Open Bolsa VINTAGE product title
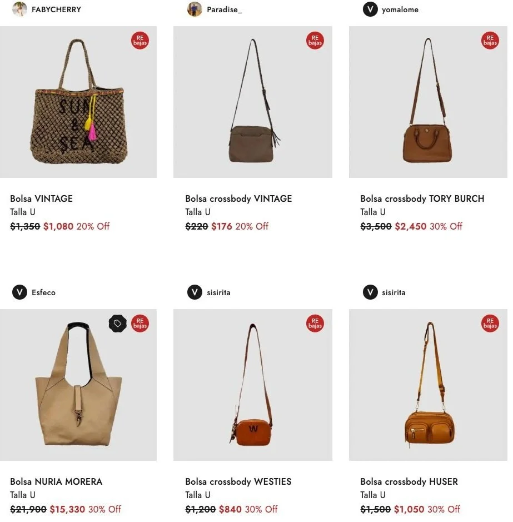This screenshot has width=513, height=522. pyautogui.click(x=41, y=199)
